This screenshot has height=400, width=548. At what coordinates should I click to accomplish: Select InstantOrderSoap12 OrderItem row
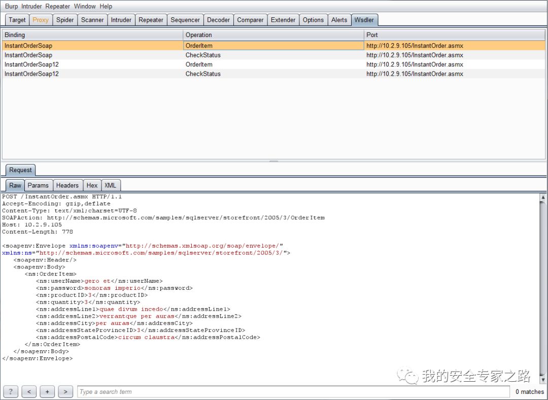273,64
